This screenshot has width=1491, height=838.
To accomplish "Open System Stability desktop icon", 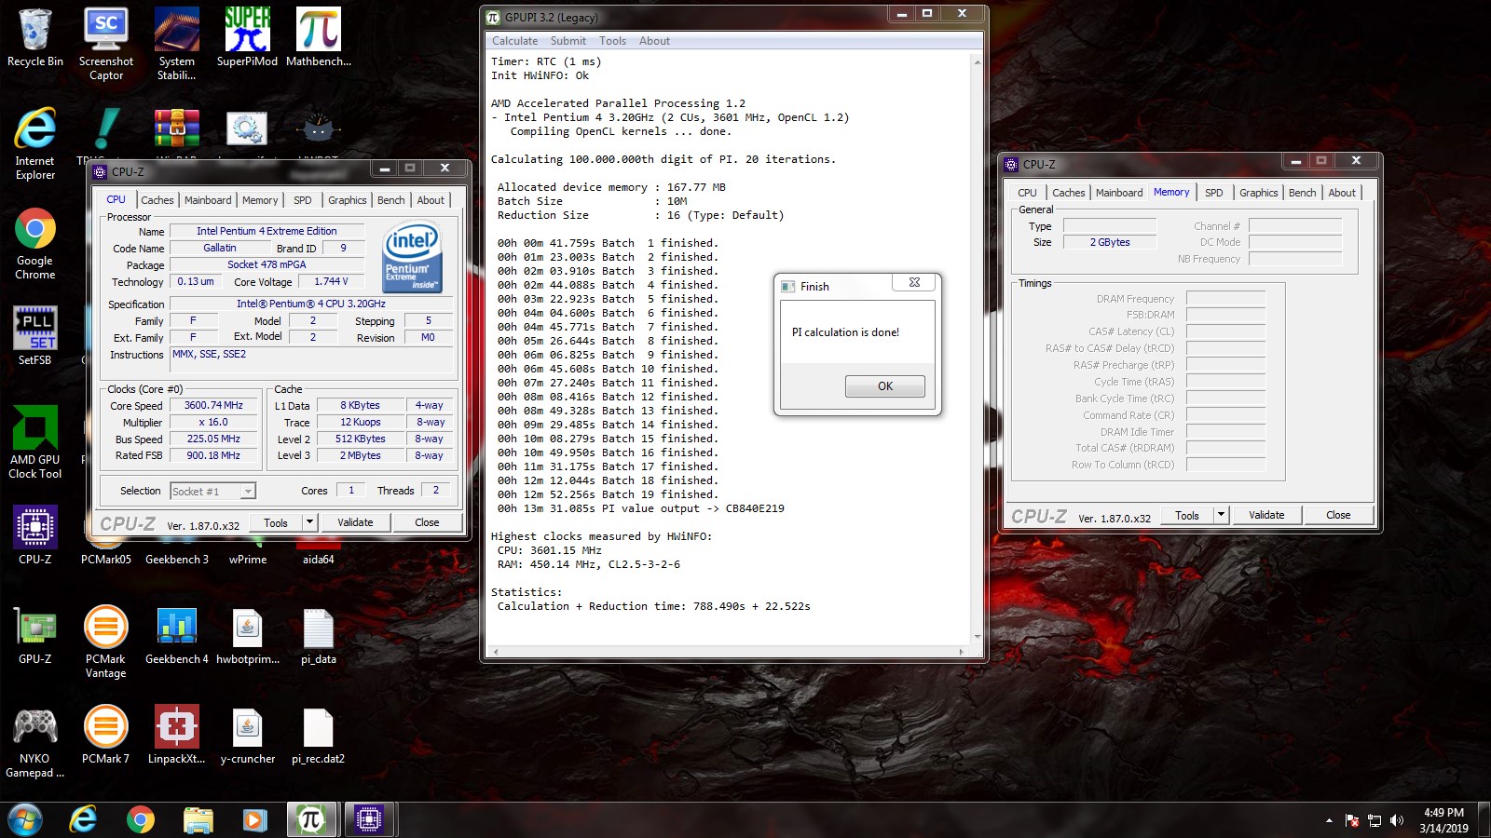I will click(177, 45).
